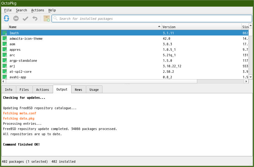Viewport: 254px width, 167px height.
Task: Click version 1.0.5_1 cell
Action: tap(169, 50)
